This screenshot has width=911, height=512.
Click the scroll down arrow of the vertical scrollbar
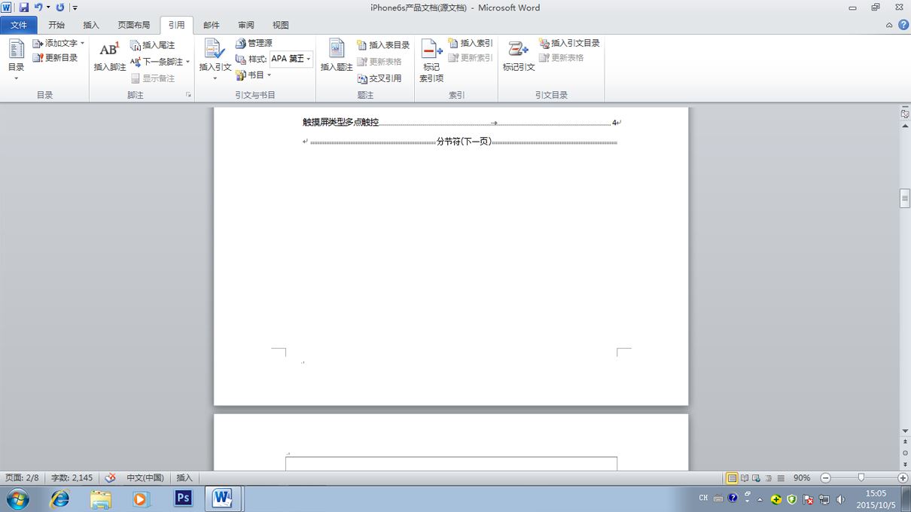coord(905,431)
